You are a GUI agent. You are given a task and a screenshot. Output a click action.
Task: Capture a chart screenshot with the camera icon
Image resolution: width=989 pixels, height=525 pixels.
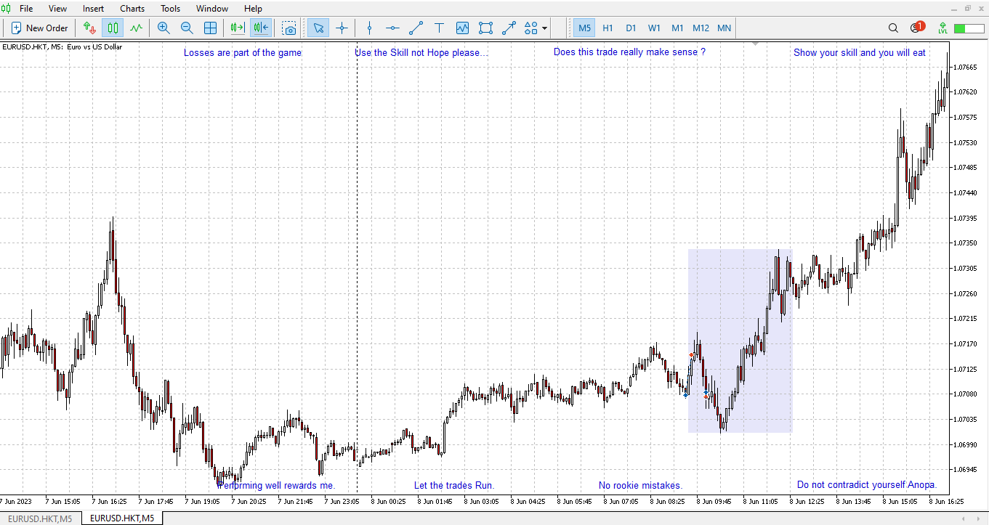(x=289, y=28)
